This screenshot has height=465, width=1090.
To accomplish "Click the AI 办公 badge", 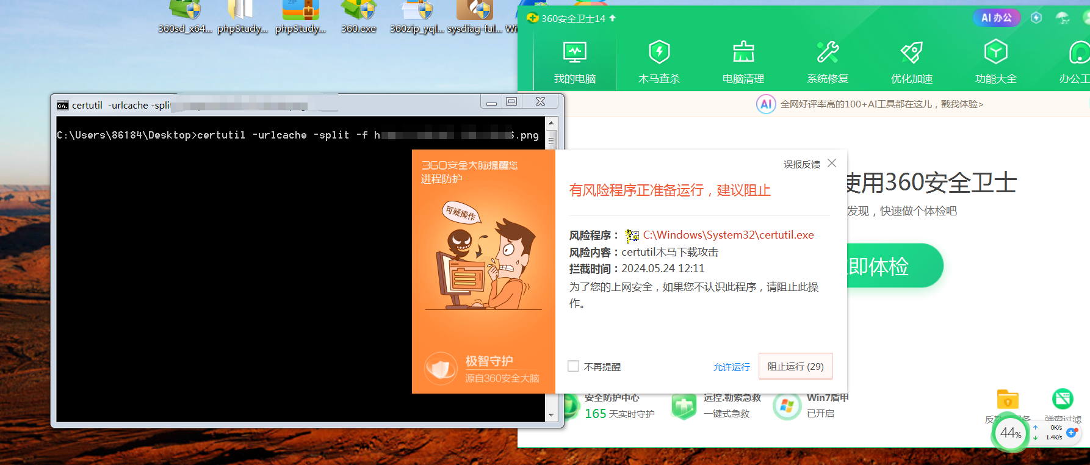I will click(x=997, y=18).
